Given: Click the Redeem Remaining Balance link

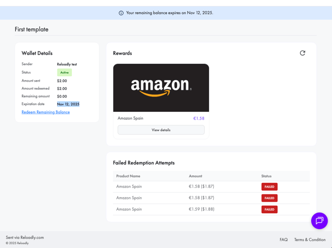Looking at the screenshot, I should [45, 112].
